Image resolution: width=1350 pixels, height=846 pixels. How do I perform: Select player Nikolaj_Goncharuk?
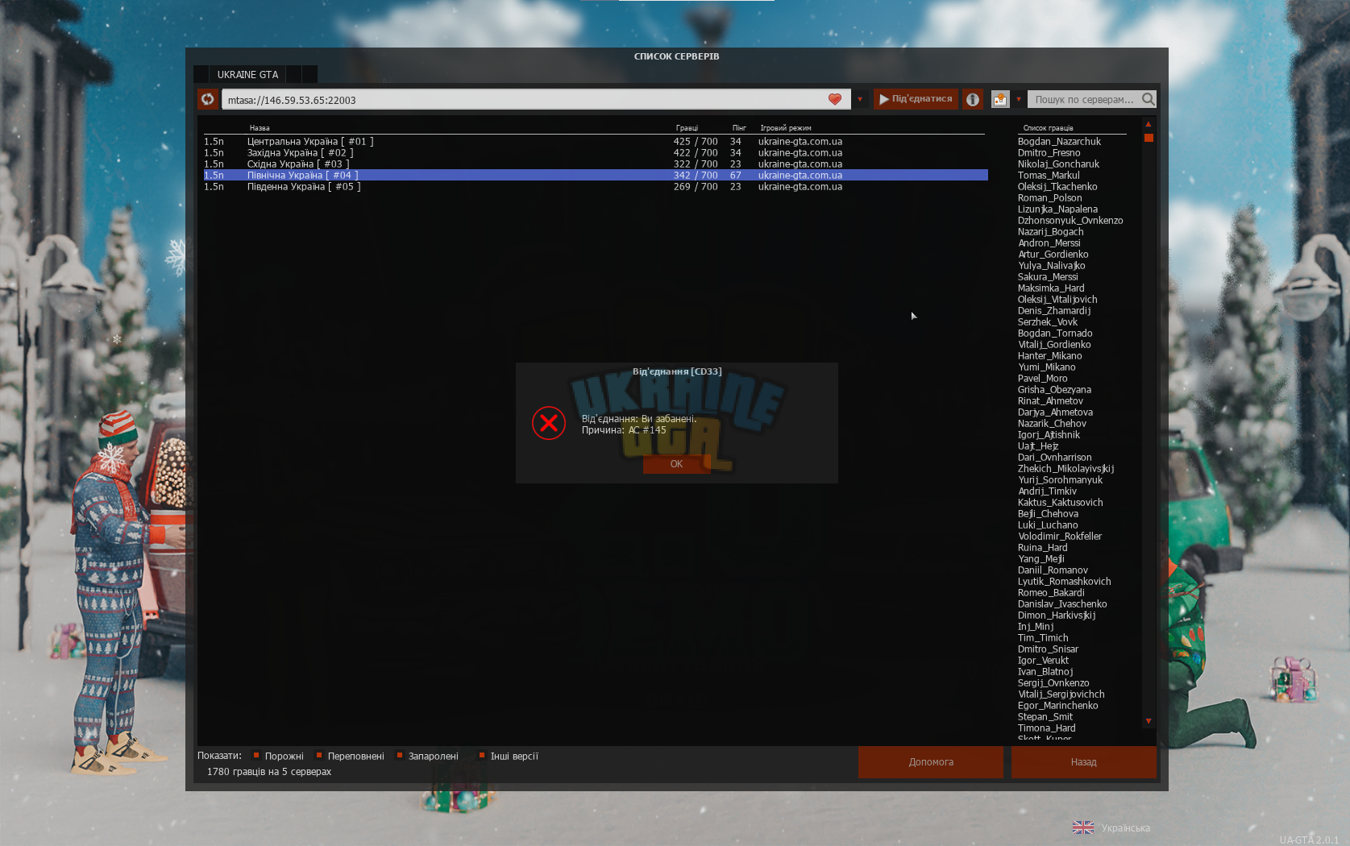pyautogui.click(x=1058, y=164)
